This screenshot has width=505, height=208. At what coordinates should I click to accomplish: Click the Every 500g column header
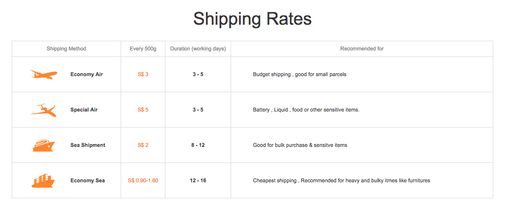(143, 49)
